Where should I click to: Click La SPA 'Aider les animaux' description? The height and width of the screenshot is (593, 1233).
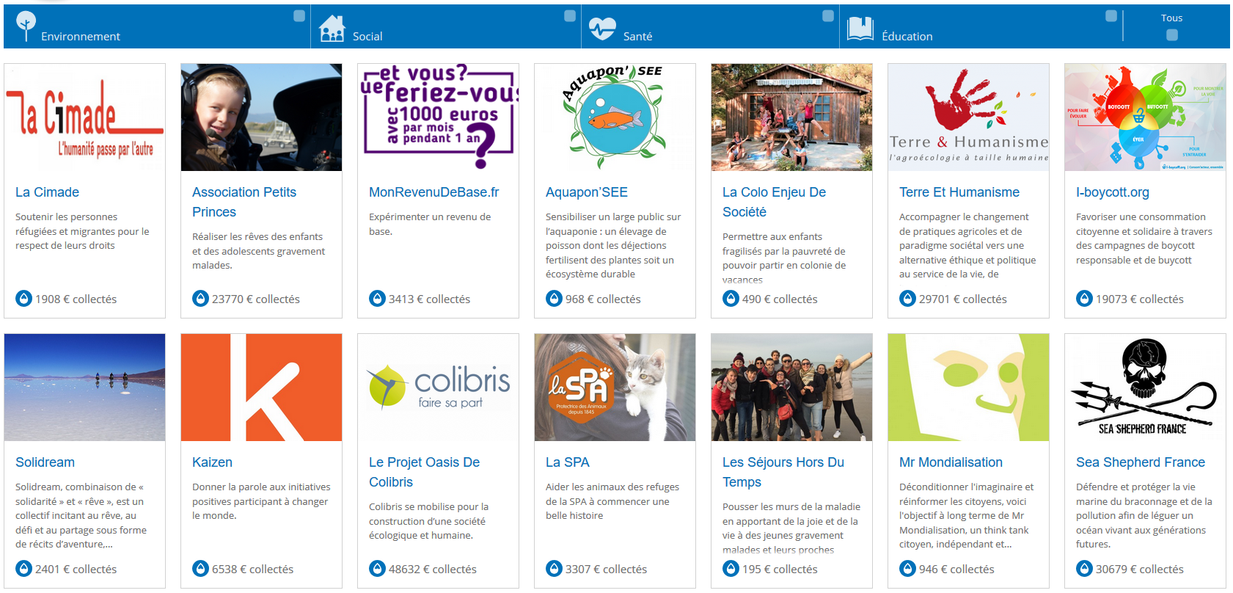[612, 501]
